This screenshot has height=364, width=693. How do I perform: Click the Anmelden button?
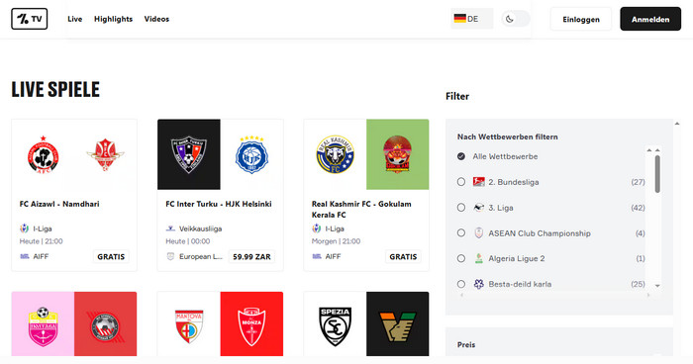tap(650, 19)
